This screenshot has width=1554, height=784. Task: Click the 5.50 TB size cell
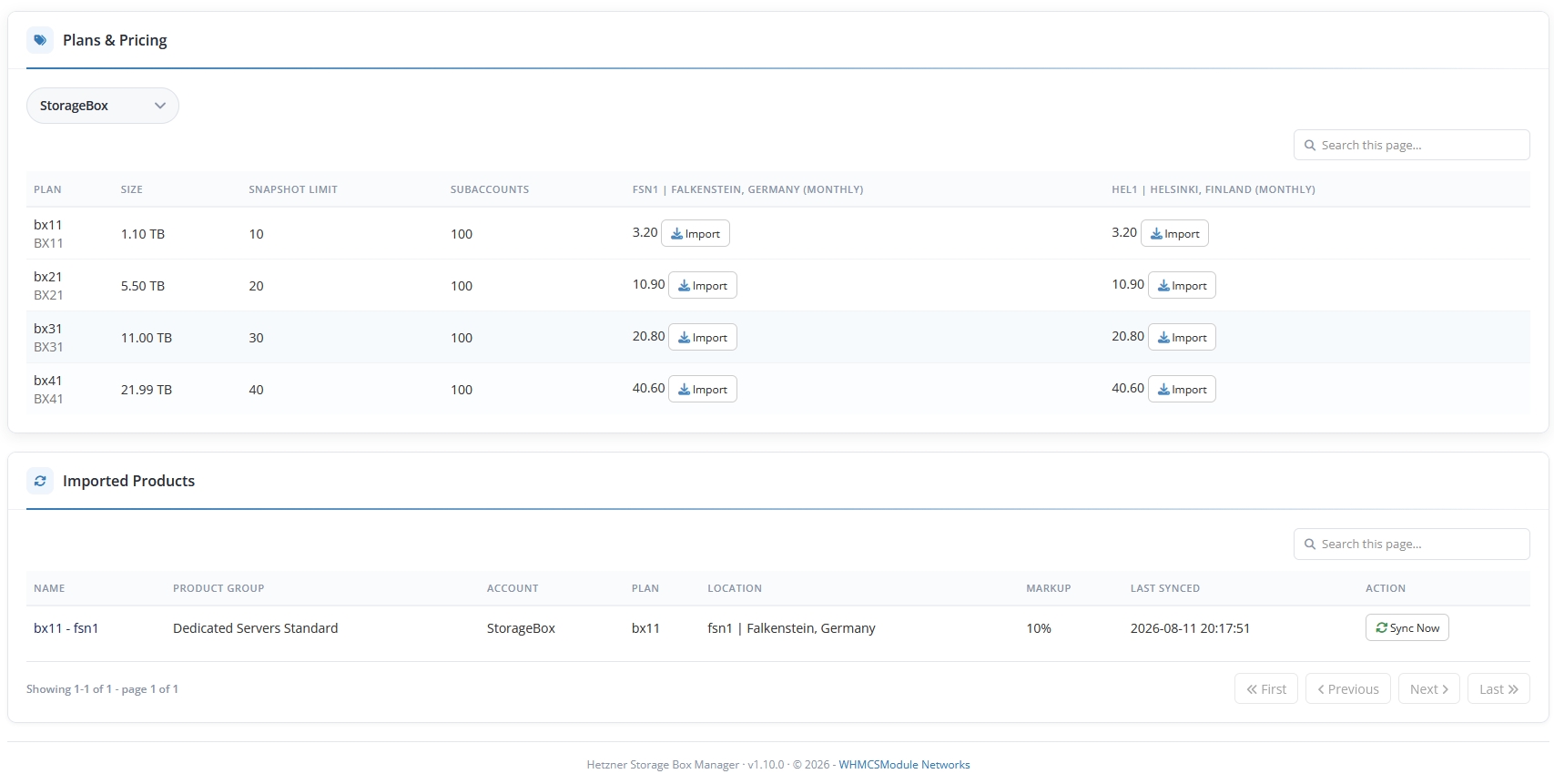click(143, 286)
